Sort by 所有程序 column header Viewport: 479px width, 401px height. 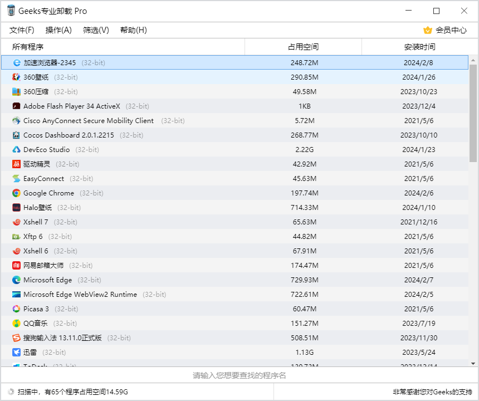[x=123, y=47]
